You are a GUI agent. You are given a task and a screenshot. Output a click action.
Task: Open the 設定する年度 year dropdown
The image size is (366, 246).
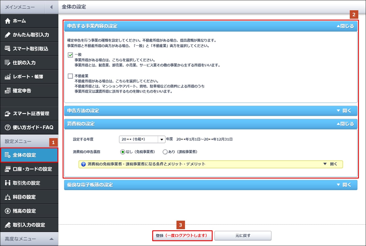click(x=161, y=139)
